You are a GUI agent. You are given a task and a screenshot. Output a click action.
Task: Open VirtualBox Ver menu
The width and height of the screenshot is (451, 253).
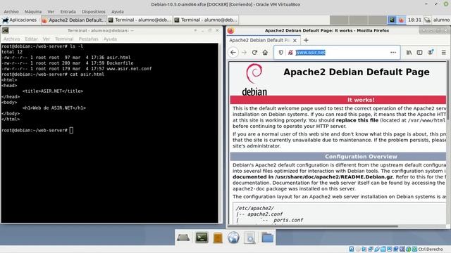click(x=51, y=12)
